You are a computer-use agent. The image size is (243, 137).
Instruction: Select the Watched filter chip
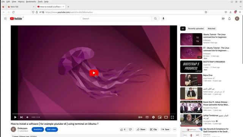tap(211, 29)
